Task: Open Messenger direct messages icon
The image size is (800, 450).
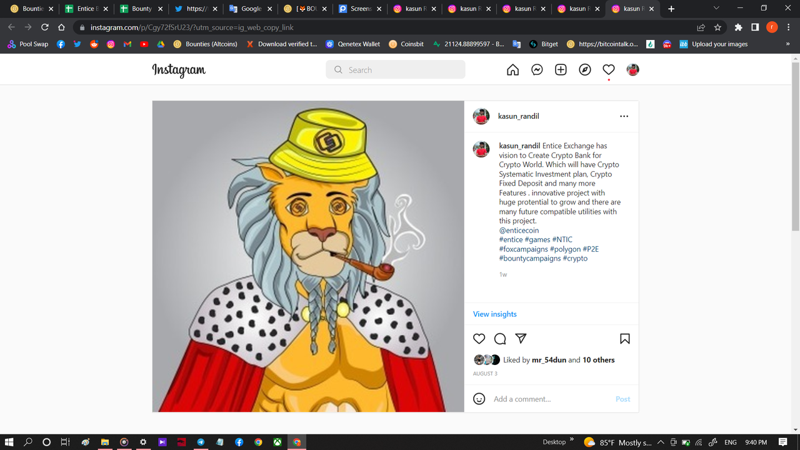Action: [x=537, y=69]
